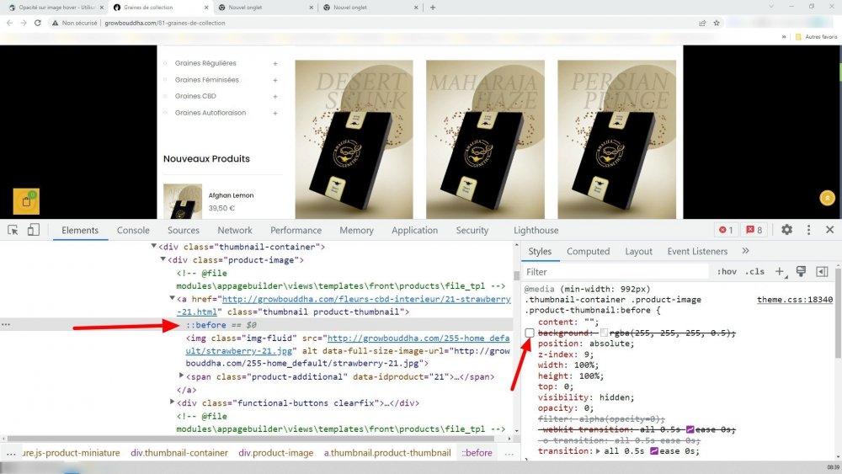The height and width of the screenshot is (474, 842).
Task: Follow the fleurs-cbd-interieur href link
Action: tap(366, 299)
